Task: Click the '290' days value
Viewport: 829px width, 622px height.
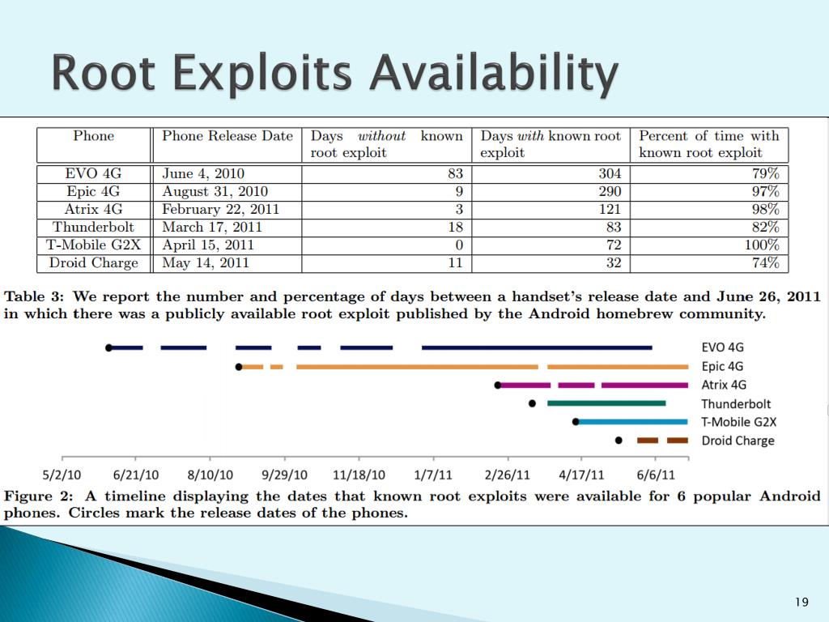Action: pos(610,191)
